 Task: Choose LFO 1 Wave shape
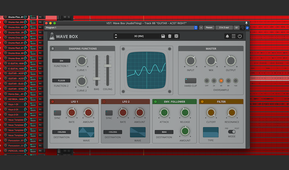click(86, 132)
